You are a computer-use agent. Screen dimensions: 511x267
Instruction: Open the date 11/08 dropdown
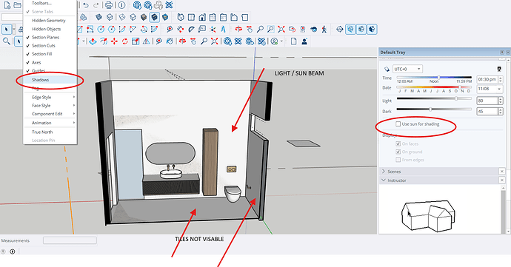490,89
